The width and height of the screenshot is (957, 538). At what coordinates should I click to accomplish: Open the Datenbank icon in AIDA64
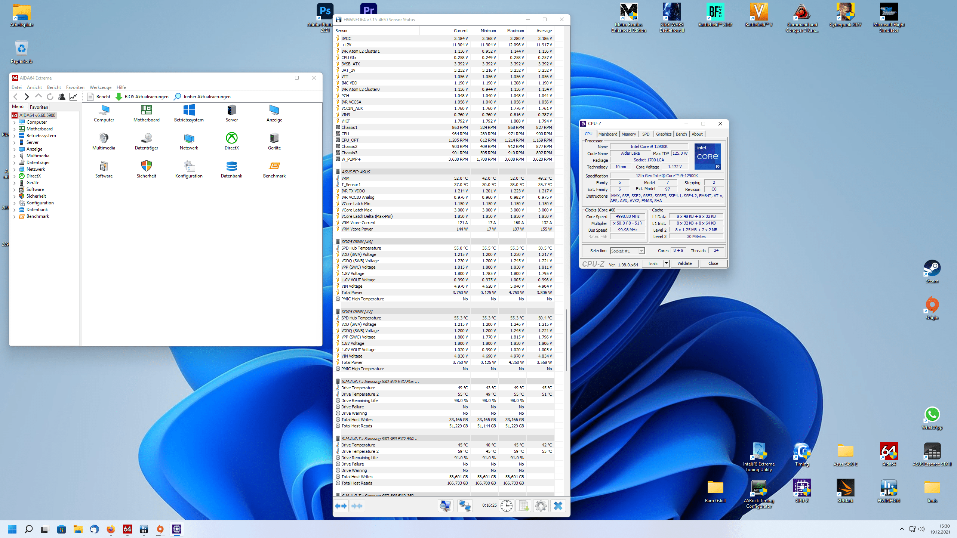tap(231, 169)
